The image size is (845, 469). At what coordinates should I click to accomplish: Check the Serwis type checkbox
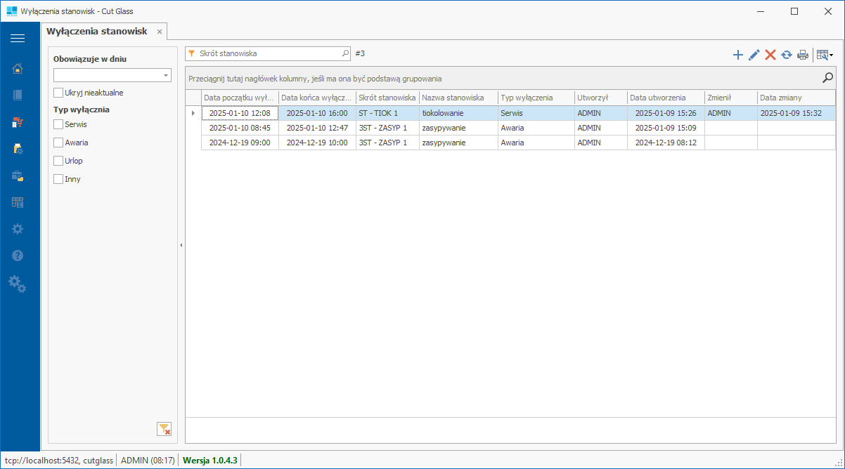click(x=58, y=124)
